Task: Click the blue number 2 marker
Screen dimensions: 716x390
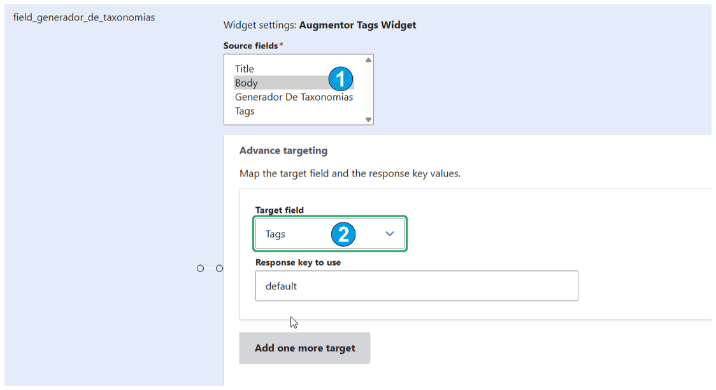Action: click(x=343, y=235)
